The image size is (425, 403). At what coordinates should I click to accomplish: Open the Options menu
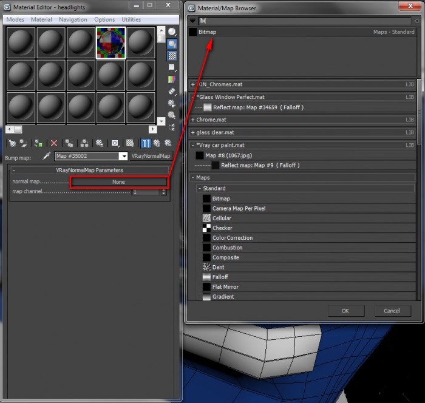click(x=104, y=19)
